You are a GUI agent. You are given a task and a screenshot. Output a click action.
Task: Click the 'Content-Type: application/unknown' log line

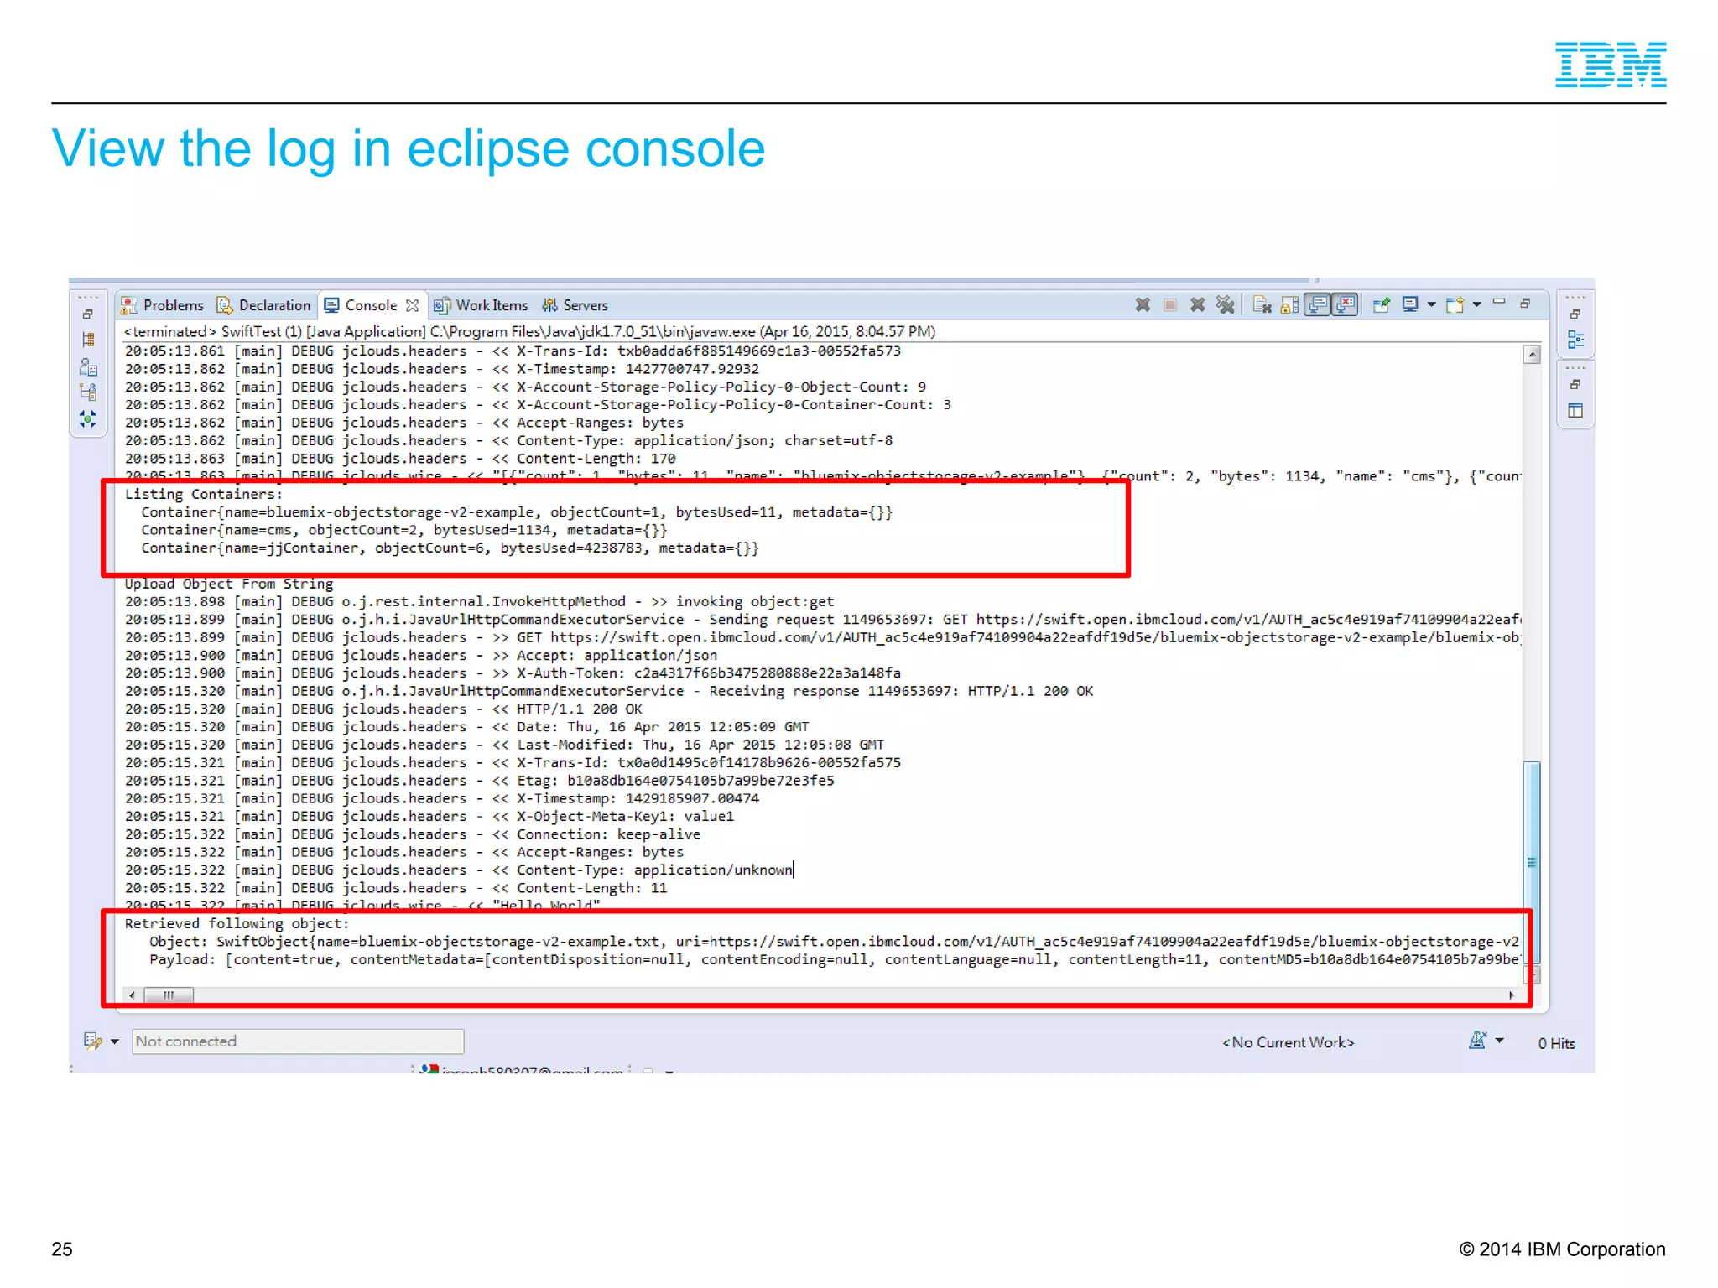pyautogui.click(x=459, y=870)
